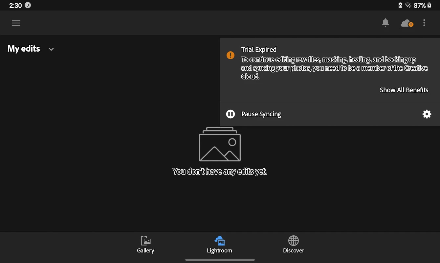
Task: Tap the 2:30 clock
Action: [15, 5]
